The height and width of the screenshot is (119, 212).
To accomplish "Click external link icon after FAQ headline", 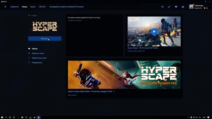I will pos(114,91).
